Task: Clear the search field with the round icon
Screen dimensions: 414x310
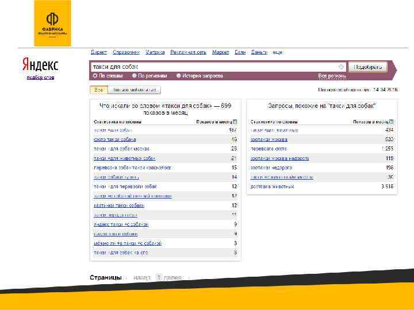Action: 341,67
